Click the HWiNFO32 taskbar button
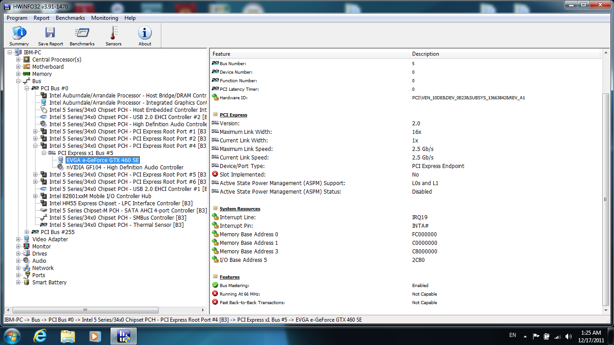This screenshot has height=345, width=614. pyautogui.click(x=123, y=336)
